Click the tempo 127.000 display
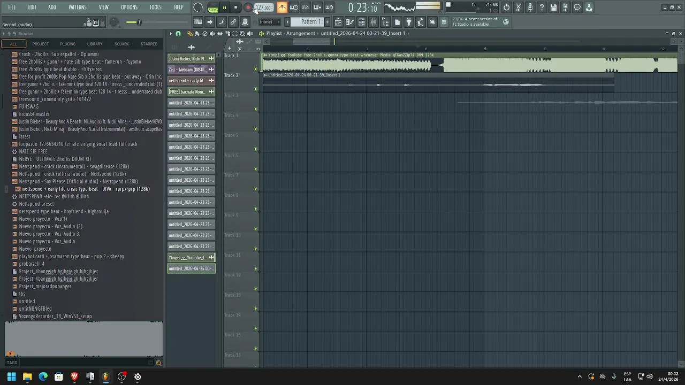The height and width of the screenshot is (385, 685). click(x=263, y=7)
